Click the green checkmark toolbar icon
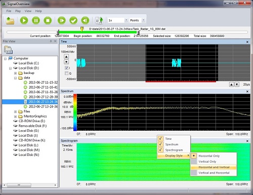253x195 pixels. (x=73, y=21)
